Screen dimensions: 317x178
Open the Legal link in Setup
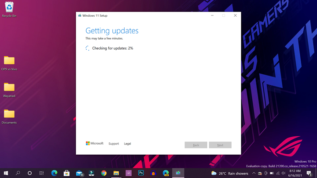(x=127, y=144)
